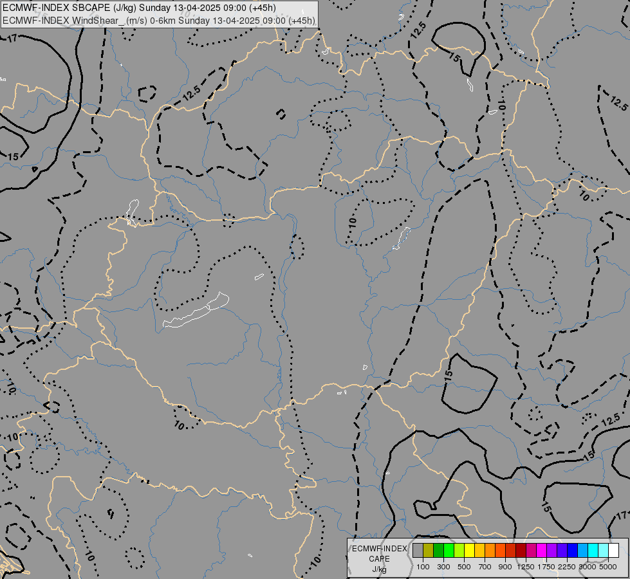Click the olive swatch in the CAPE legend

pyautogui.click(x=428, y=550)
